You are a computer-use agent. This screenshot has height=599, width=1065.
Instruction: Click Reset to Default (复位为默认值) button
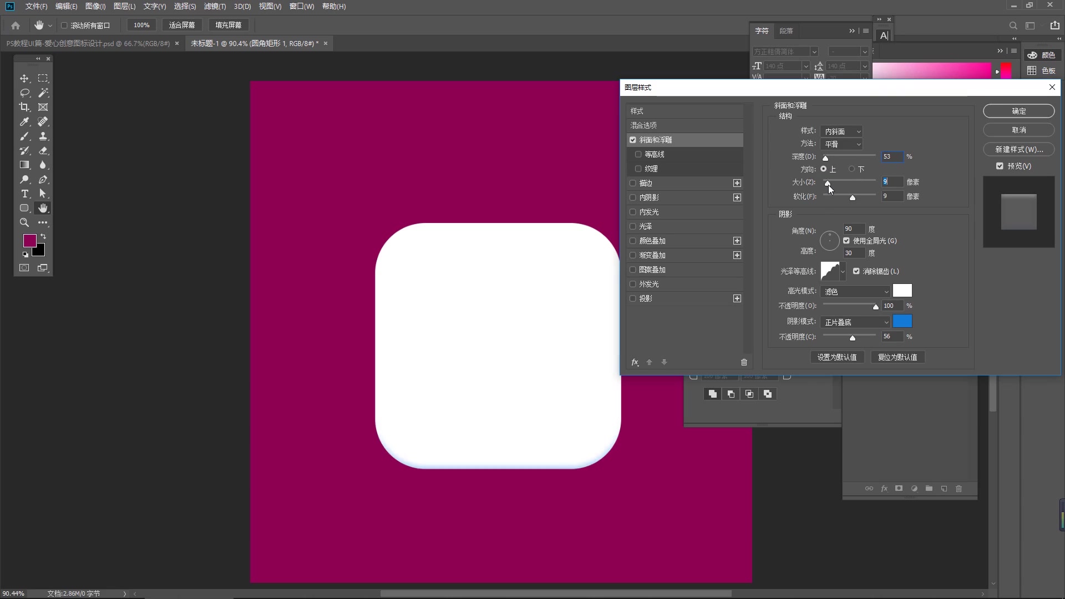click(x=897, y=357)
